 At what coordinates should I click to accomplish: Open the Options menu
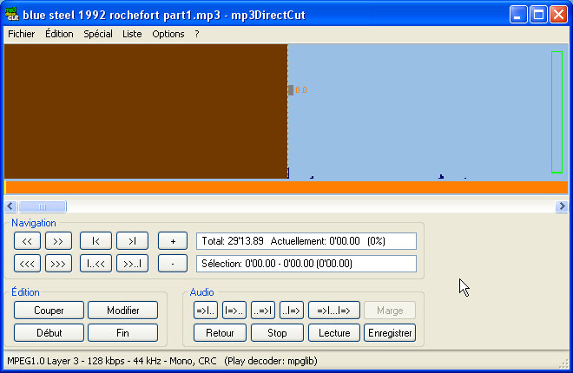point(168,34)
